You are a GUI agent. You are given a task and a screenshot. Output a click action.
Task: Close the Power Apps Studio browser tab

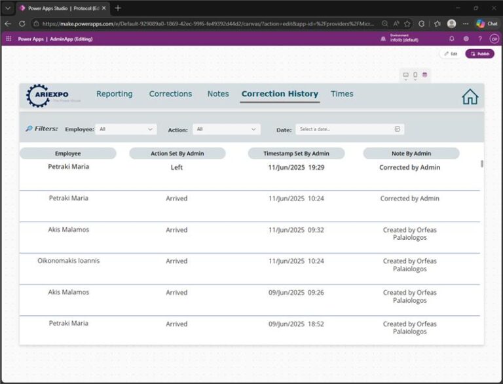coord(103,9)
